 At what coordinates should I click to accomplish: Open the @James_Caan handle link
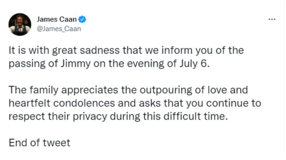coord(59,29)
